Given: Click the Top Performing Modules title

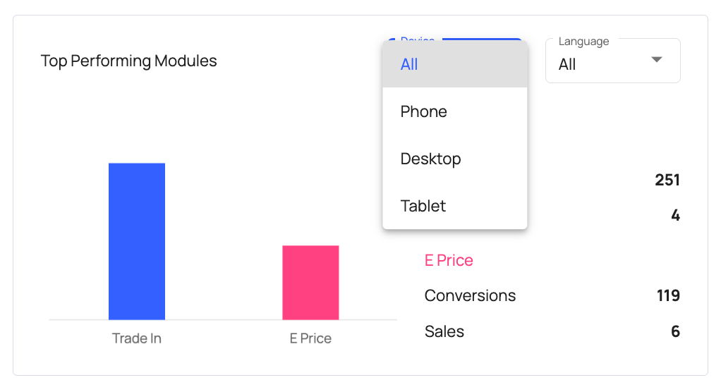Looking at the screenshot, I should coord(129,61).
